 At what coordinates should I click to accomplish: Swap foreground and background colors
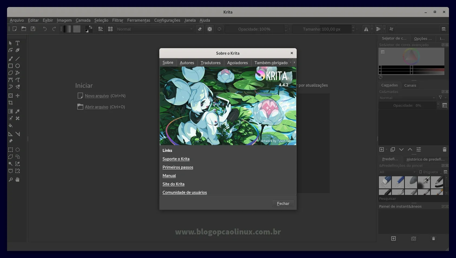[x=91, y=27]
